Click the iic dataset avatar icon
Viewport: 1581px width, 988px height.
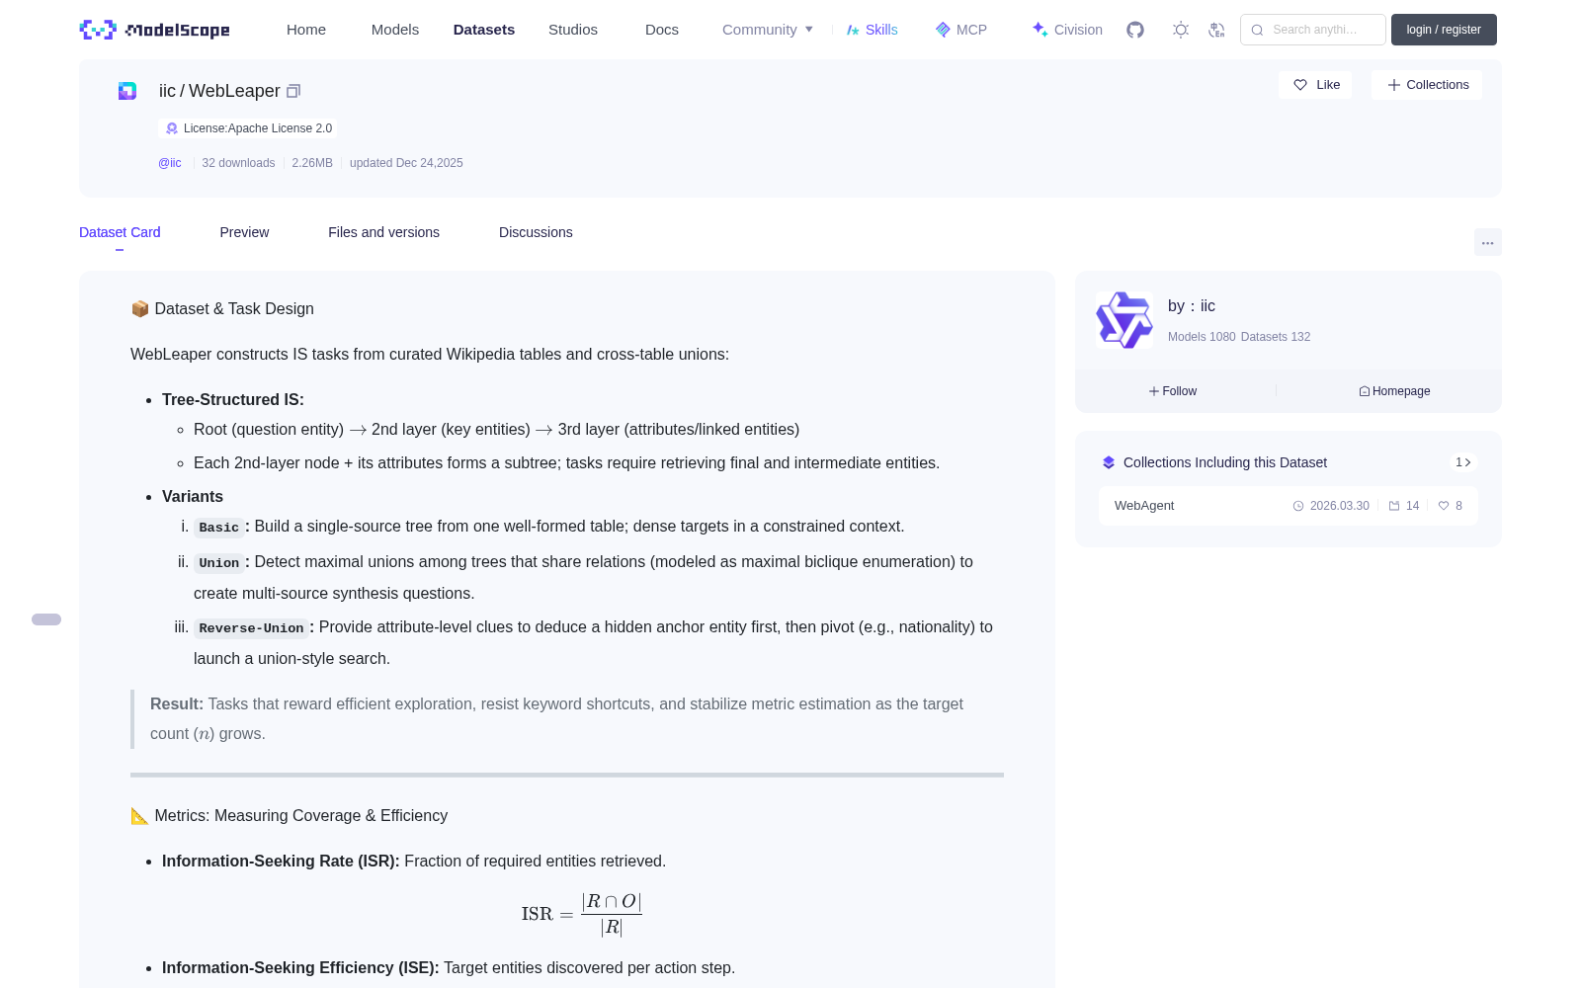[x=127, y=91]
